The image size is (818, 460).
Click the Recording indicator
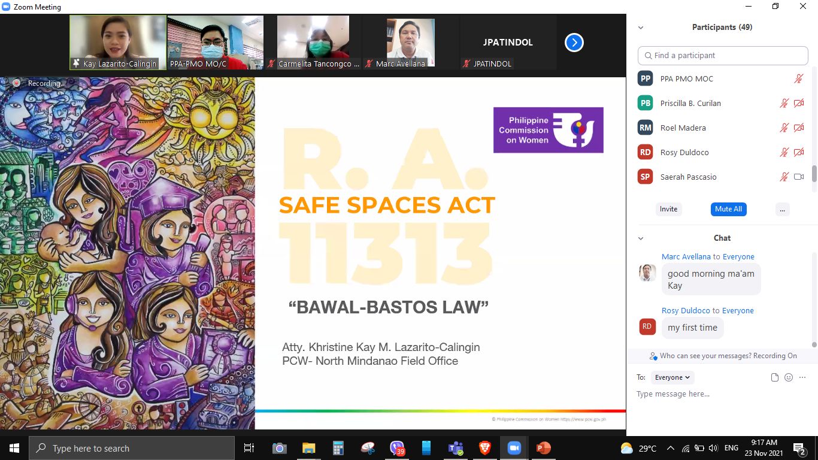[41, 83]
